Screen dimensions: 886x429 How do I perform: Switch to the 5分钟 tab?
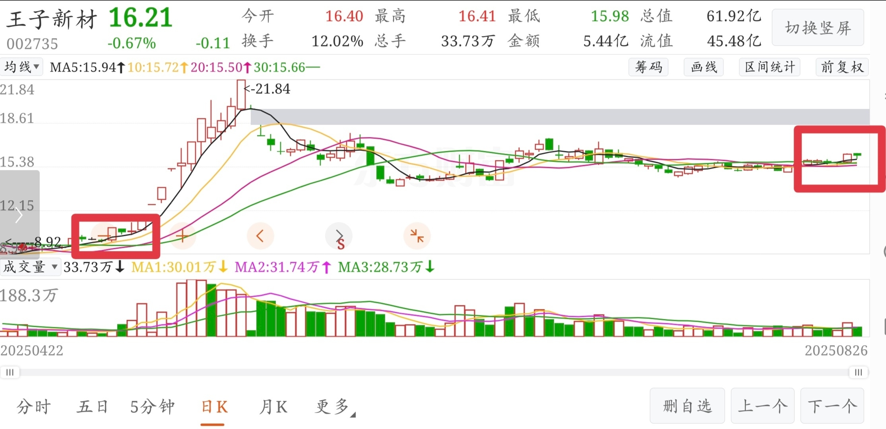coord(153,407)
